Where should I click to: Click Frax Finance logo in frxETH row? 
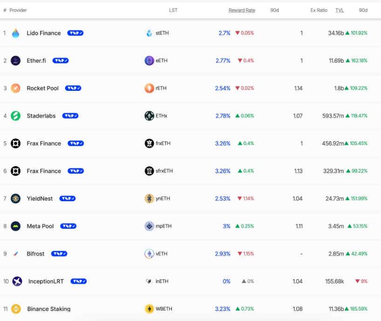click(x=15, y=143)
